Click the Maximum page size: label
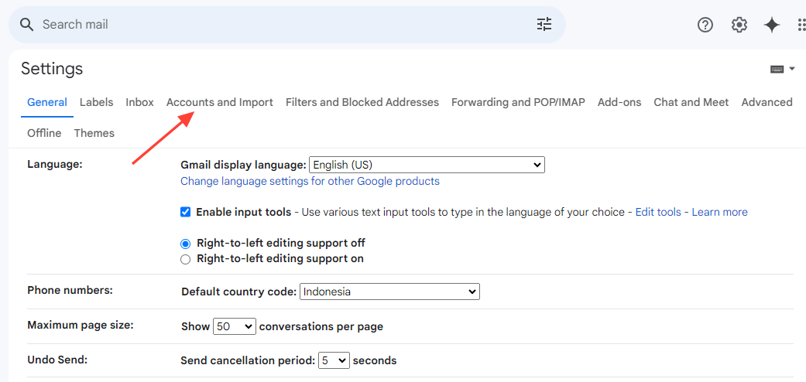Viewport: 806px width, 382px height. coord(81,325)
